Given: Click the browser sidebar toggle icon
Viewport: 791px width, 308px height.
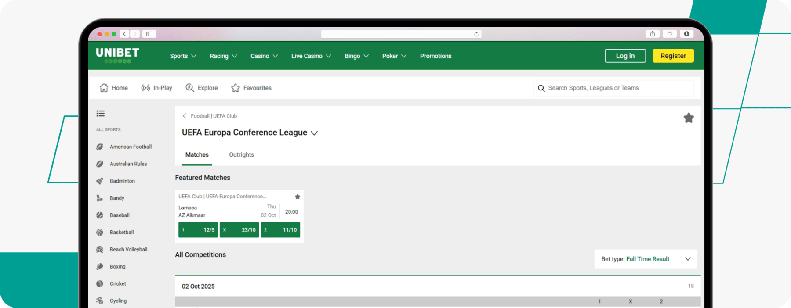Looking at the screenshot, I should [149, 34].
